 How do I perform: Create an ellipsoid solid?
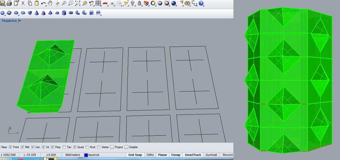(16, 13)
